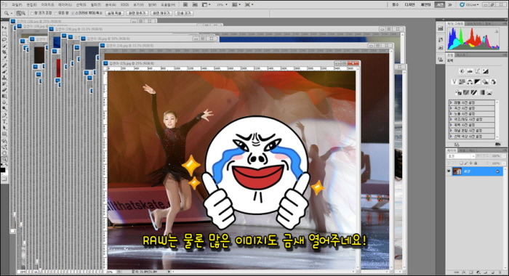The height and width of the screenshot is (276, 509).
Task: Click the Print Size button
Action: 185,13
